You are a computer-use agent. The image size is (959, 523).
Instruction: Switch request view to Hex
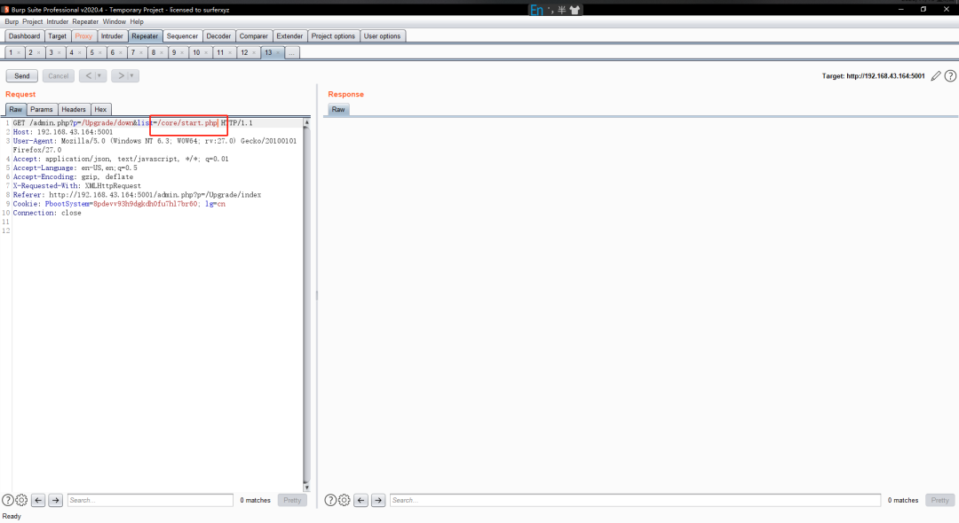(100, 109)
